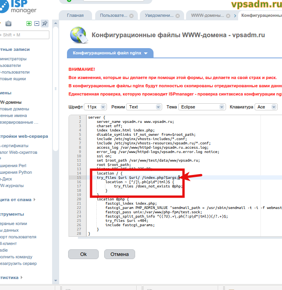Image resolution: width=282 pixels, height=290 pixels.
Task: Click line 15 in the nginx config editor
Action: pyautogui.click(x=137, y=177)
